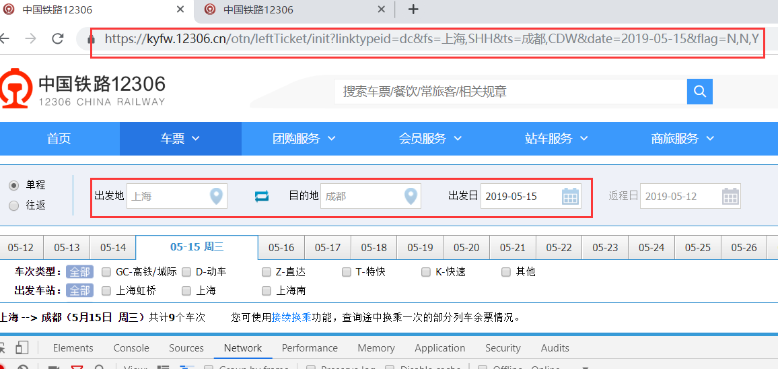The width and height of the screenshot is (778, 369).
Task: Open a new browser tab
Action: 413,9
